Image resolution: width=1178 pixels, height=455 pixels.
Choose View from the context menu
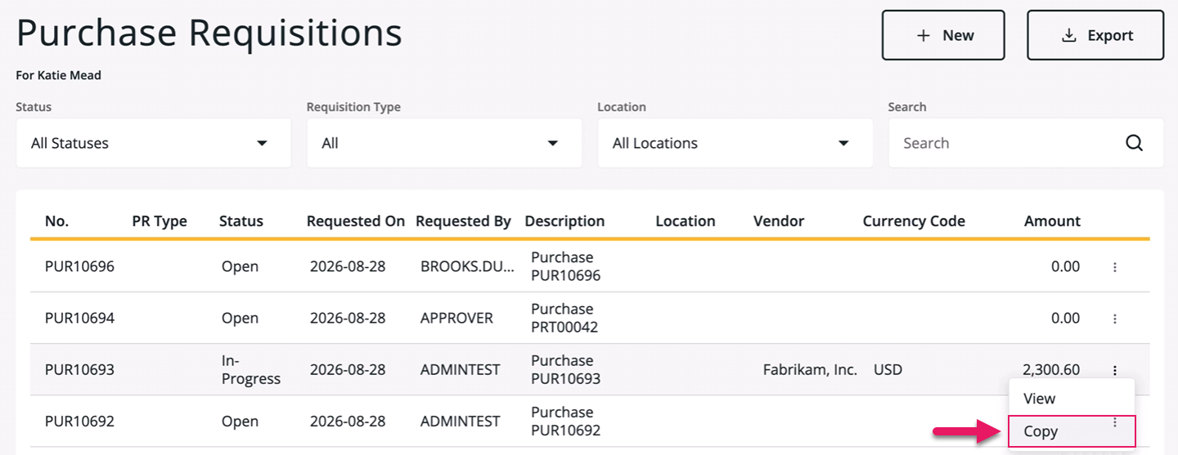1072,399
